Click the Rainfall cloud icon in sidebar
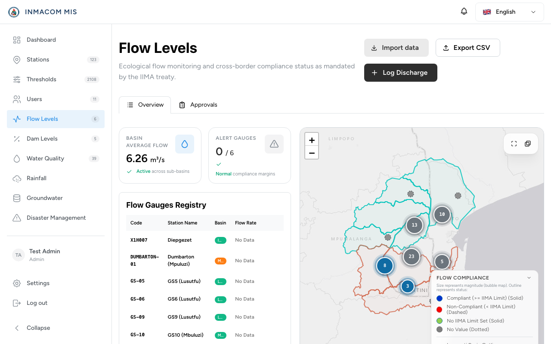 [x=17, y=178]
